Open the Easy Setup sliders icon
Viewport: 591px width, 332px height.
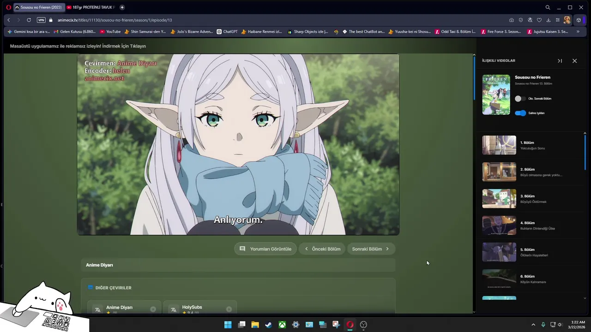click(557, 20)
